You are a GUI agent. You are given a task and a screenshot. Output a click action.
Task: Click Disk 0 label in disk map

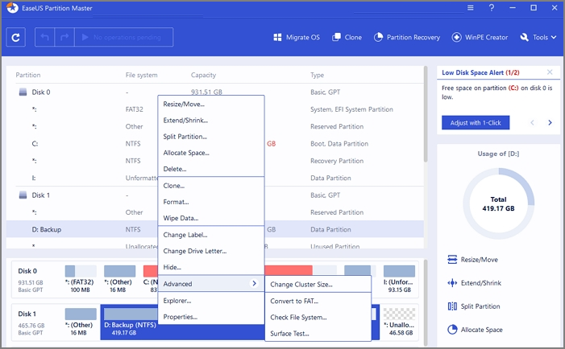pyautogui.click(x=27, y=271)
